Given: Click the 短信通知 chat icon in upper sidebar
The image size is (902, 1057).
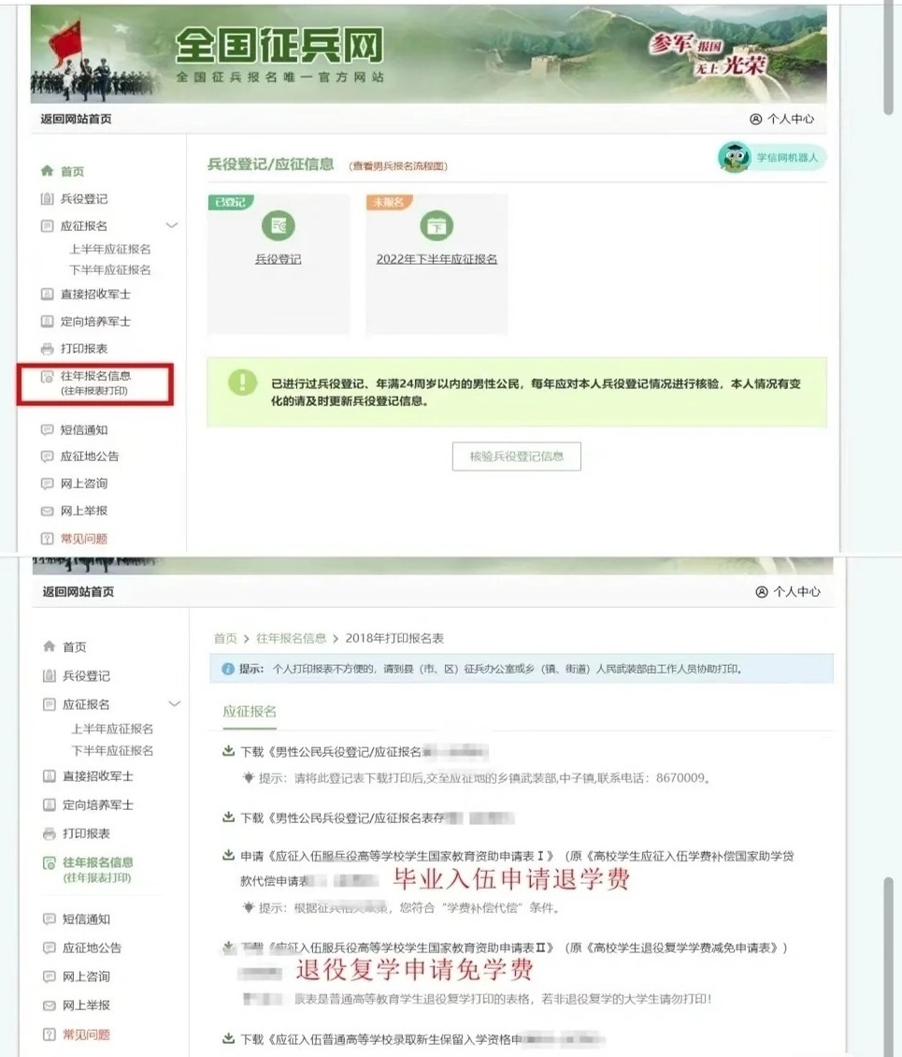Looking at the screenshot, I should [47, 429].
